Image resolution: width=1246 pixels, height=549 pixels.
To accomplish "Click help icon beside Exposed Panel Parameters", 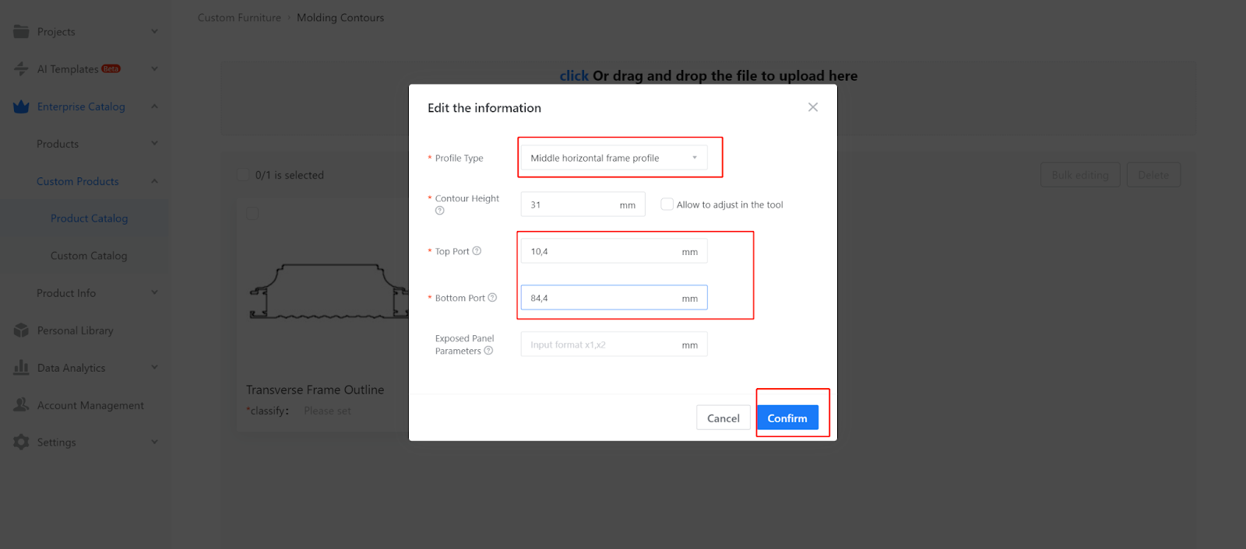I will pos(488,351).
